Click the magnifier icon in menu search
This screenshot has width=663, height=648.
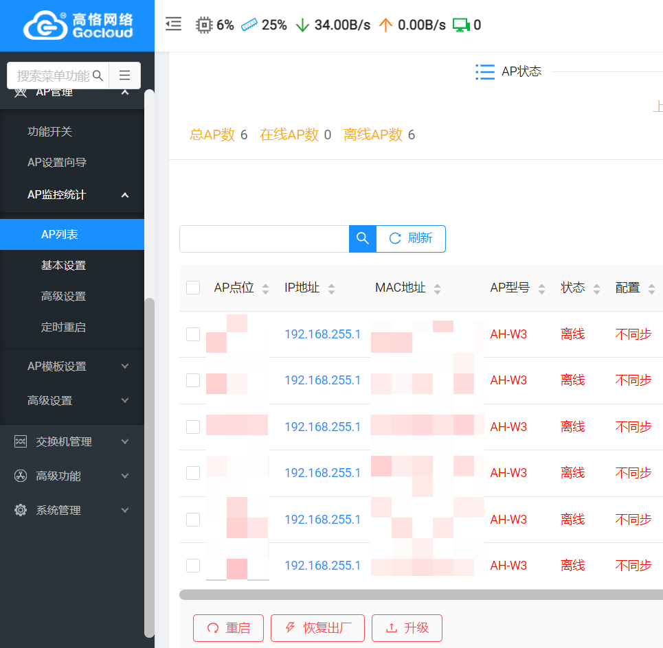98,76
